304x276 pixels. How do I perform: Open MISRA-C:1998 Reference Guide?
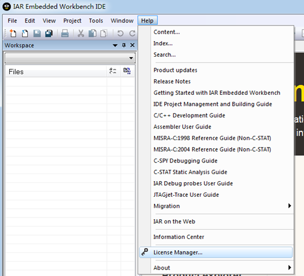point(216,138)
